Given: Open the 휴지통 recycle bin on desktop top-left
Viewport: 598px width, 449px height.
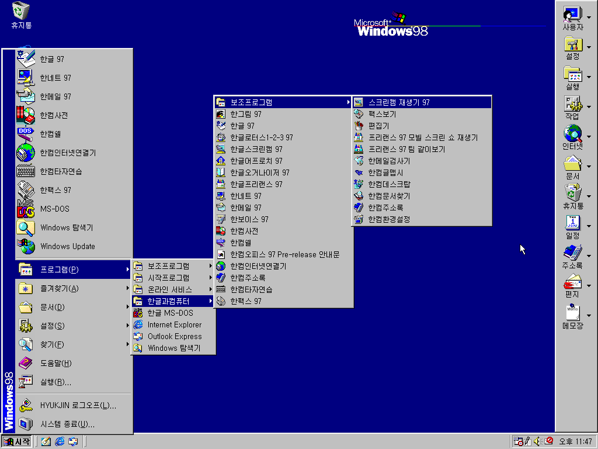Looking at the screenshot, I should [21, 15].
